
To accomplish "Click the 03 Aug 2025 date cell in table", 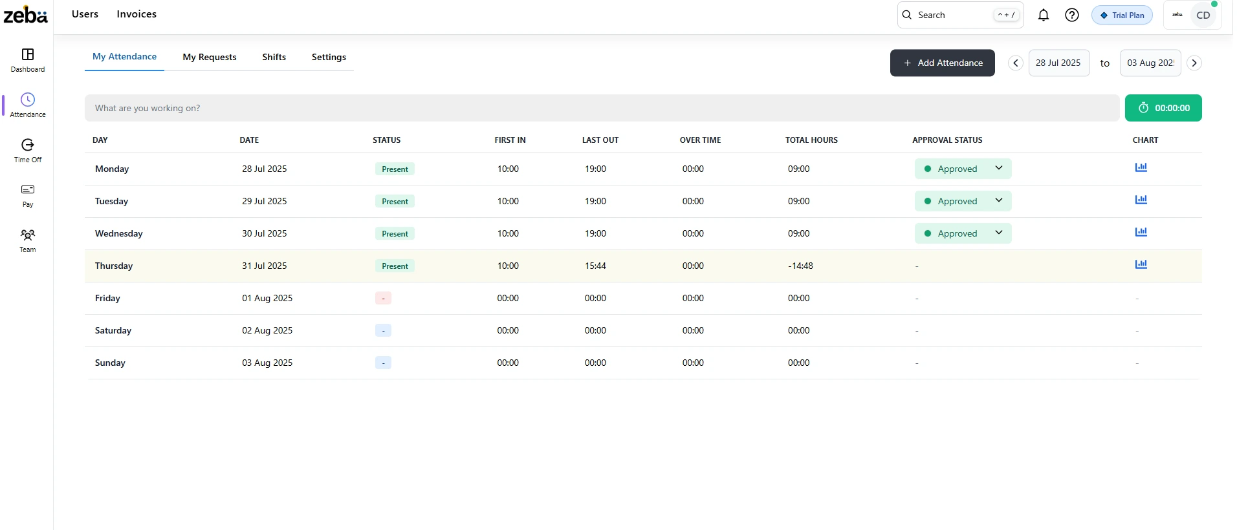I will 267,363.
